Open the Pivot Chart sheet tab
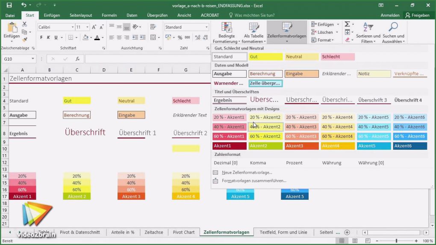The image size is (436, 245). coord(183,232)
